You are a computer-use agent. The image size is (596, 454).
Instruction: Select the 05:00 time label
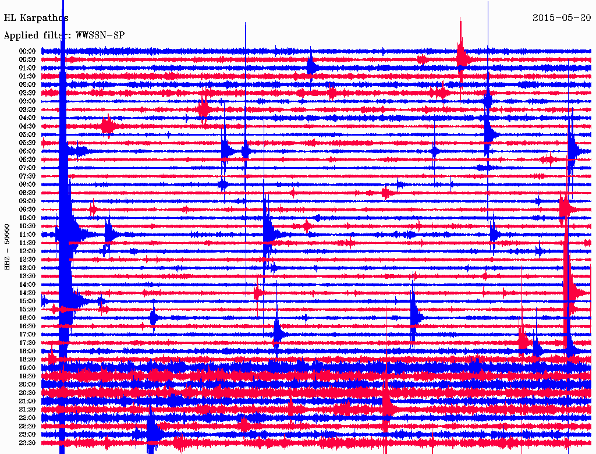point(27,134)
